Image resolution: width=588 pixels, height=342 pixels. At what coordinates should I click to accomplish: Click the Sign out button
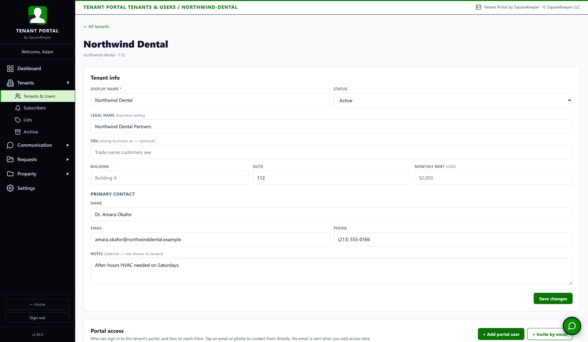[x=37, y=318]
